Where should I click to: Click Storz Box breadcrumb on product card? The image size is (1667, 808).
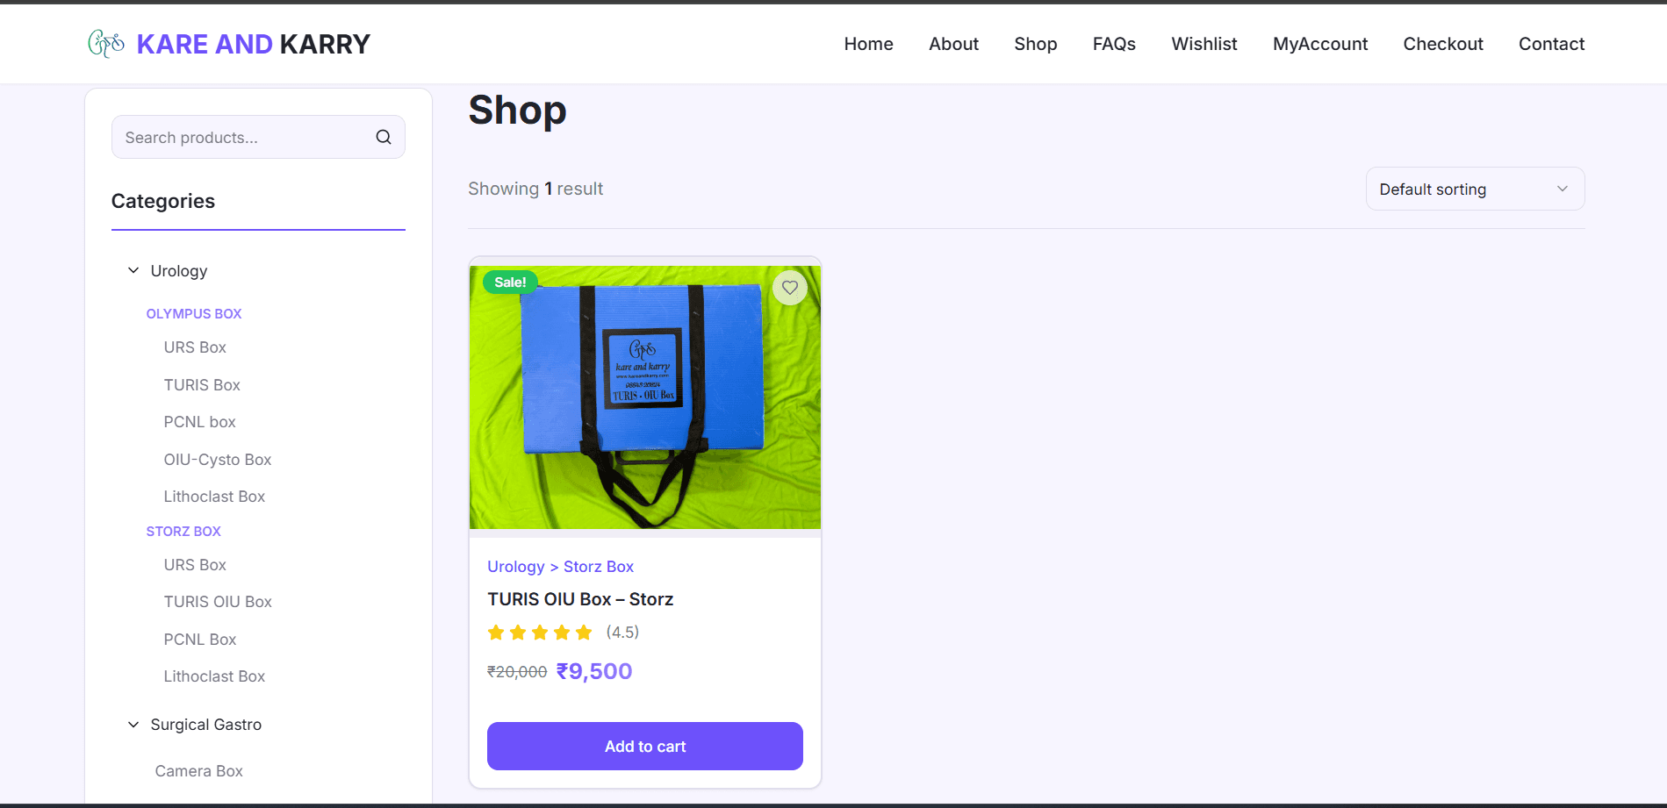599,567
